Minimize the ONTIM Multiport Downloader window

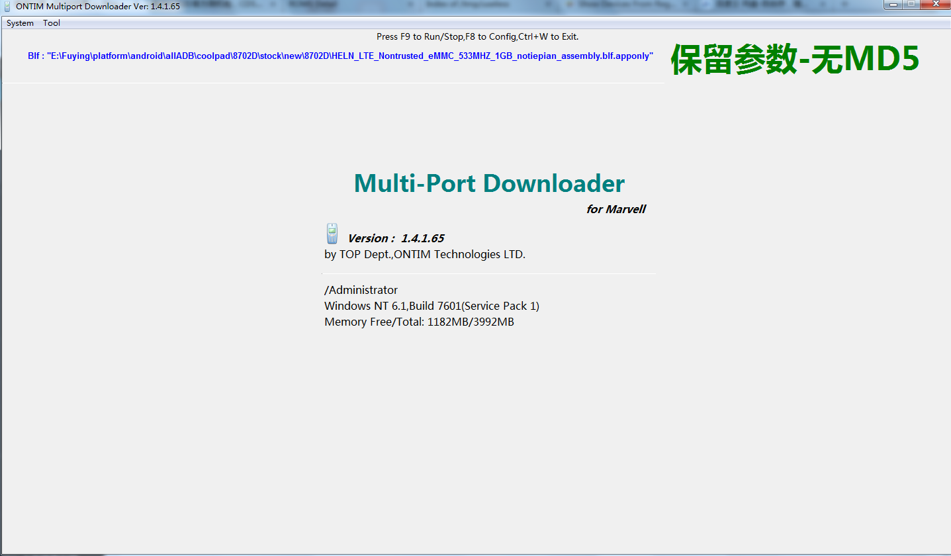pos(893,5)
